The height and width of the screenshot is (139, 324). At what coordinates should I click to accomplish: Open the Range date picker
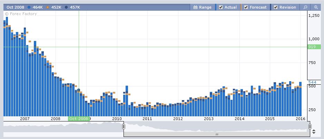pos(202,7)
